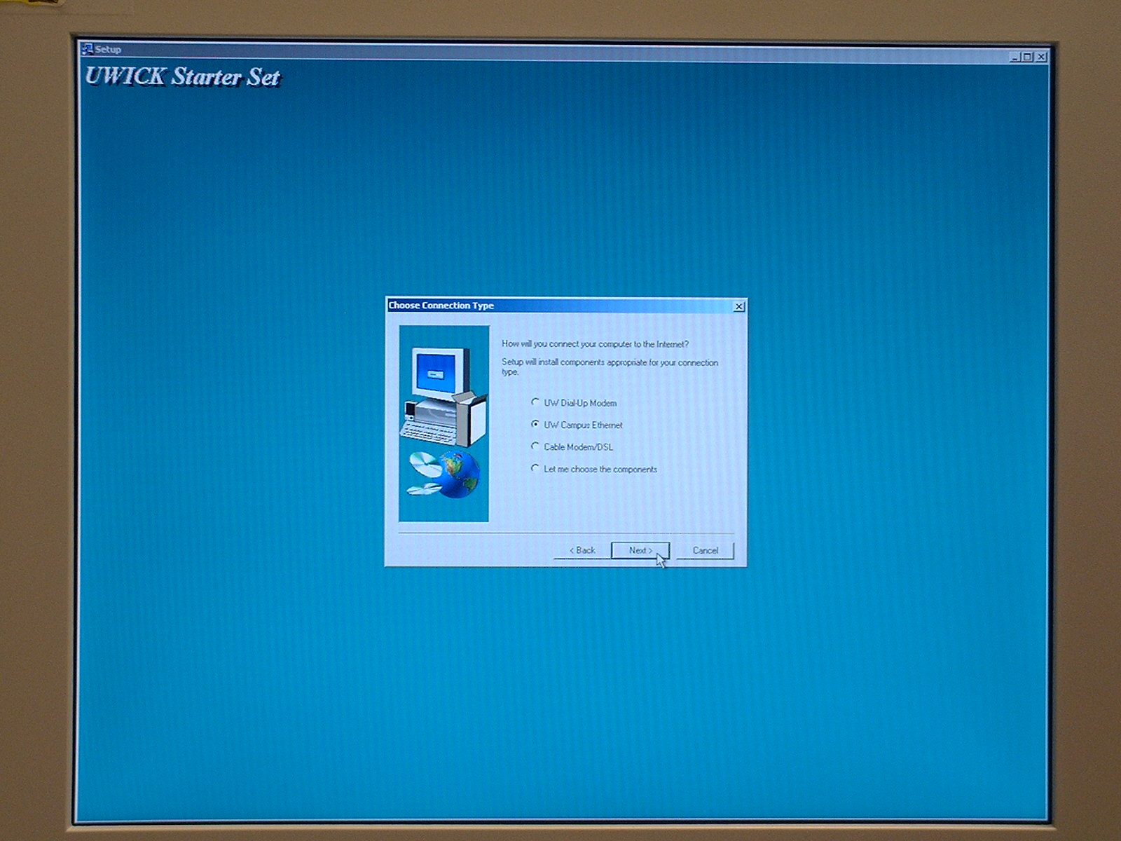Click the UWICK Starter Set heading

(x=182, y=76)
